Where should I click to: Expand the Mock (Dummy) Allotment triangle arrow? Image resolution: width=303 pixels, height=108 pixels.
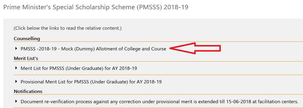pyautogui.click(x=16, y=49)
